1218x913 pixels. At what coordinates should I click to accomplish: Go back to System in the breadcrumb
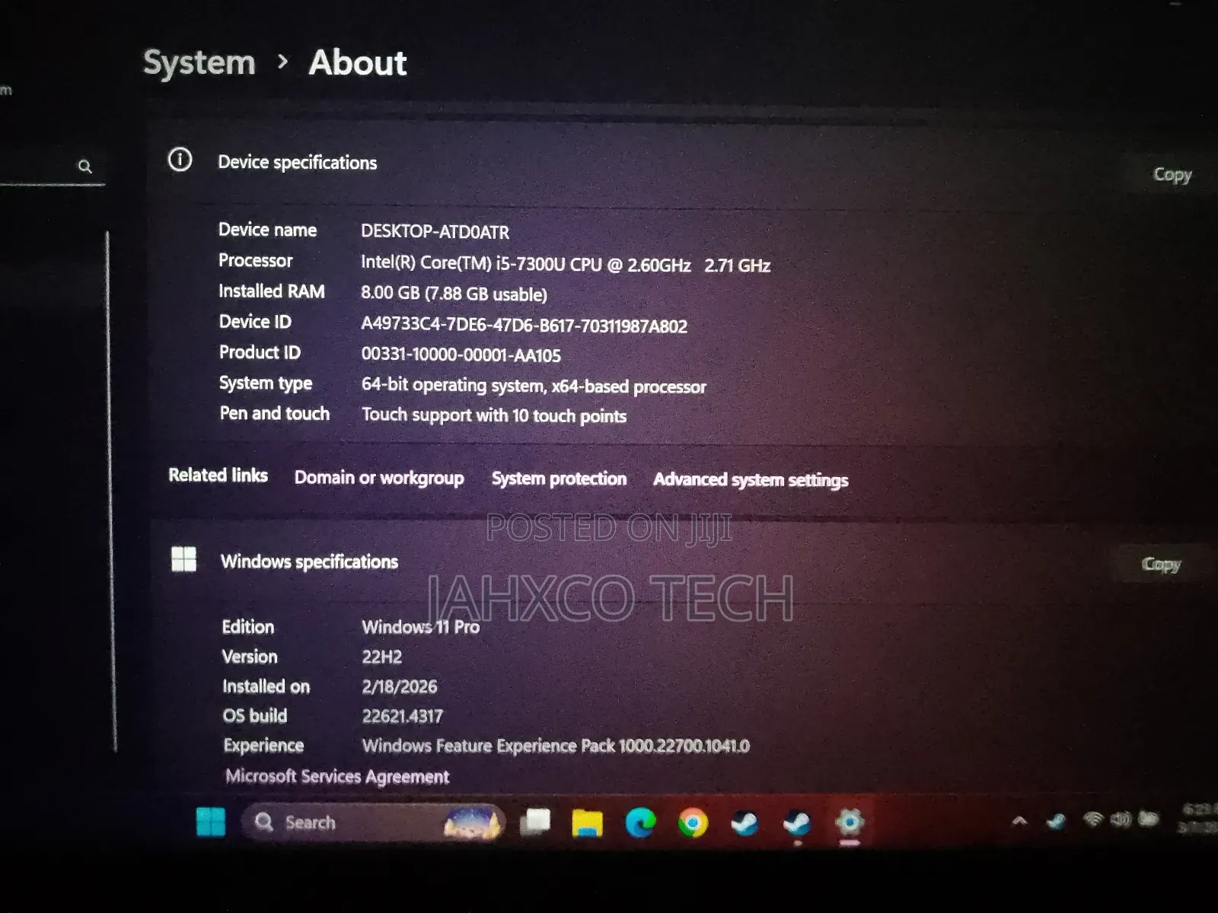(199, 62)
